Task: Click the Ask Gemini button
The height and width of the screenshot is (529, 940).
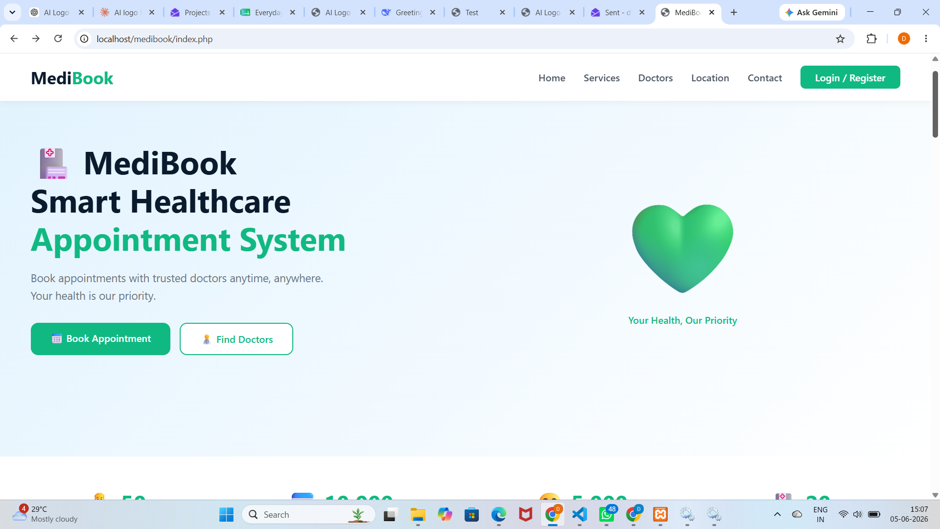Action: pos(812,12)
